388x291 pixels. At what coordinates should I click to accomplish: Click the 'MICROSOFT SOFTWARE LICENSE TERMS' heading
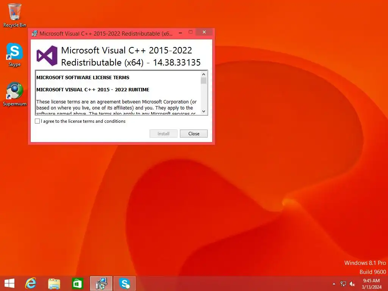click(83, 77)
